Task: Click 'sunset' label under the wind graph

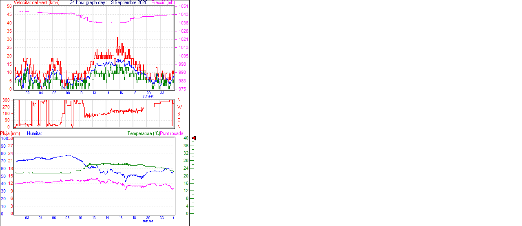Action: [148, 96]
